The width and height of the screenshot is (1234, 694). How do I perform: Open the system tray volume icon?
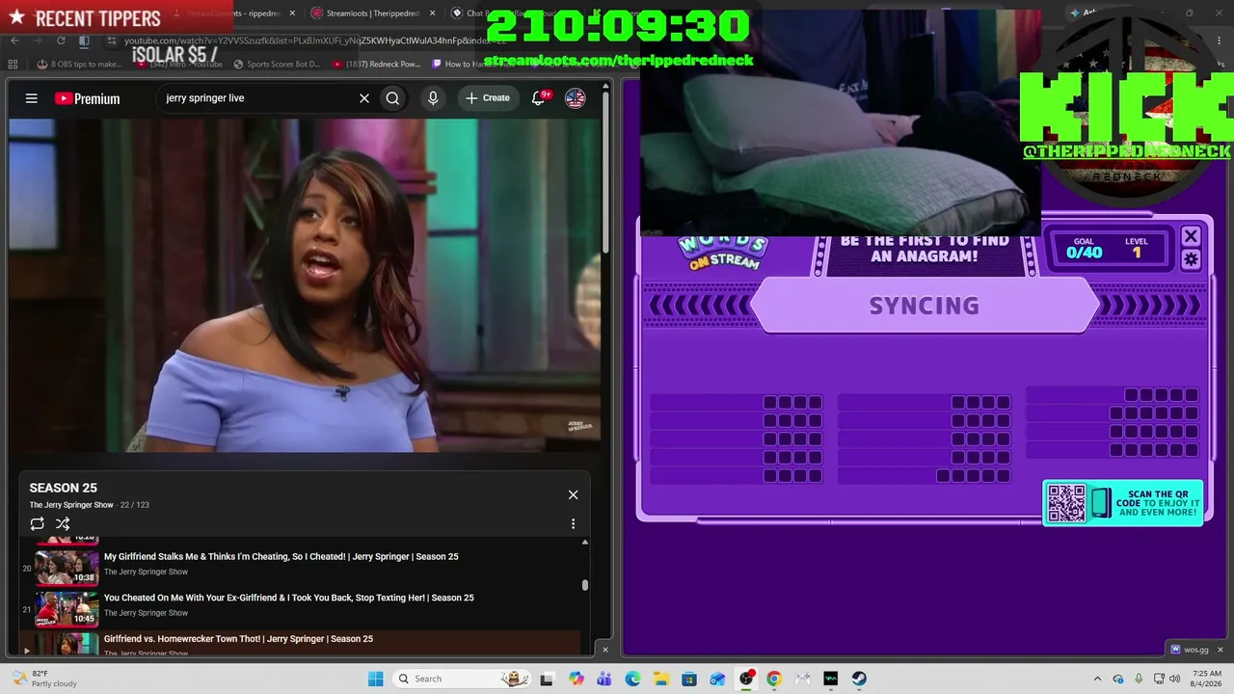click(1173, 679)
